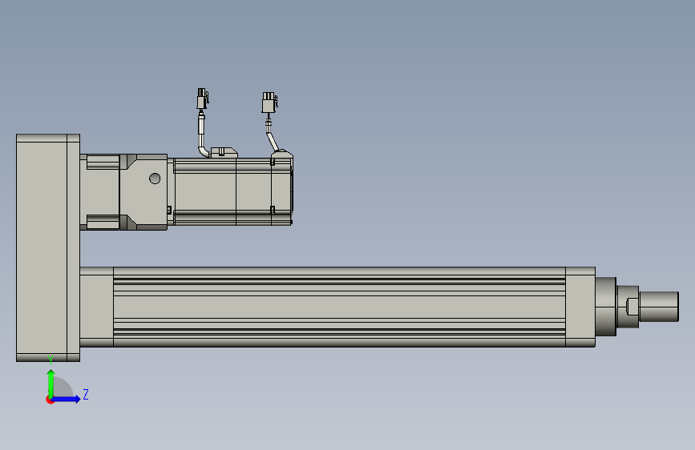Select the motor flange adapter next to the plate
The width and height of the screenshot is (695, 450).
tap(99, 192)
